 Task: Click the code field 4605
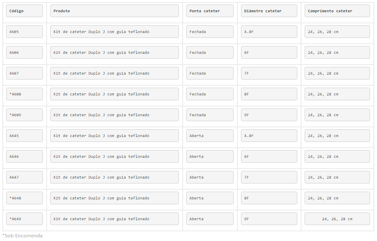point(25,32)
